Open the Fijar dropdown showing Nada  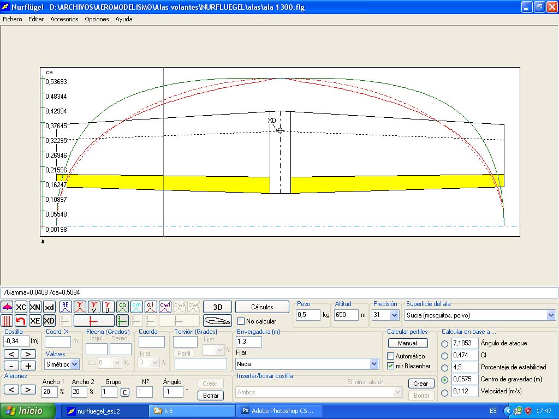tap(374, 364)
